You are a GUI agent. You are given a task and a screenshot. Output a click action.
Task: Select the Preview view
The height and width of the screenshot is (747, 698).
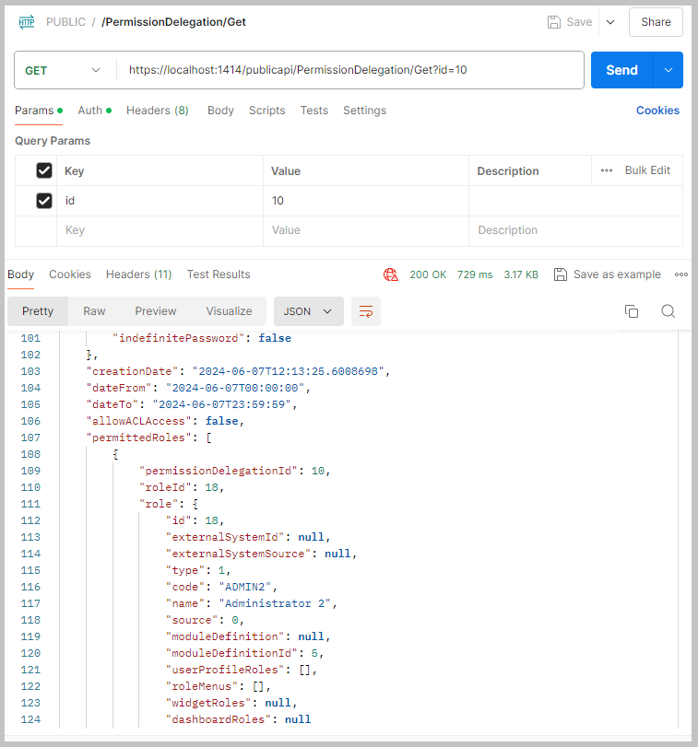(x=156, y=311)
